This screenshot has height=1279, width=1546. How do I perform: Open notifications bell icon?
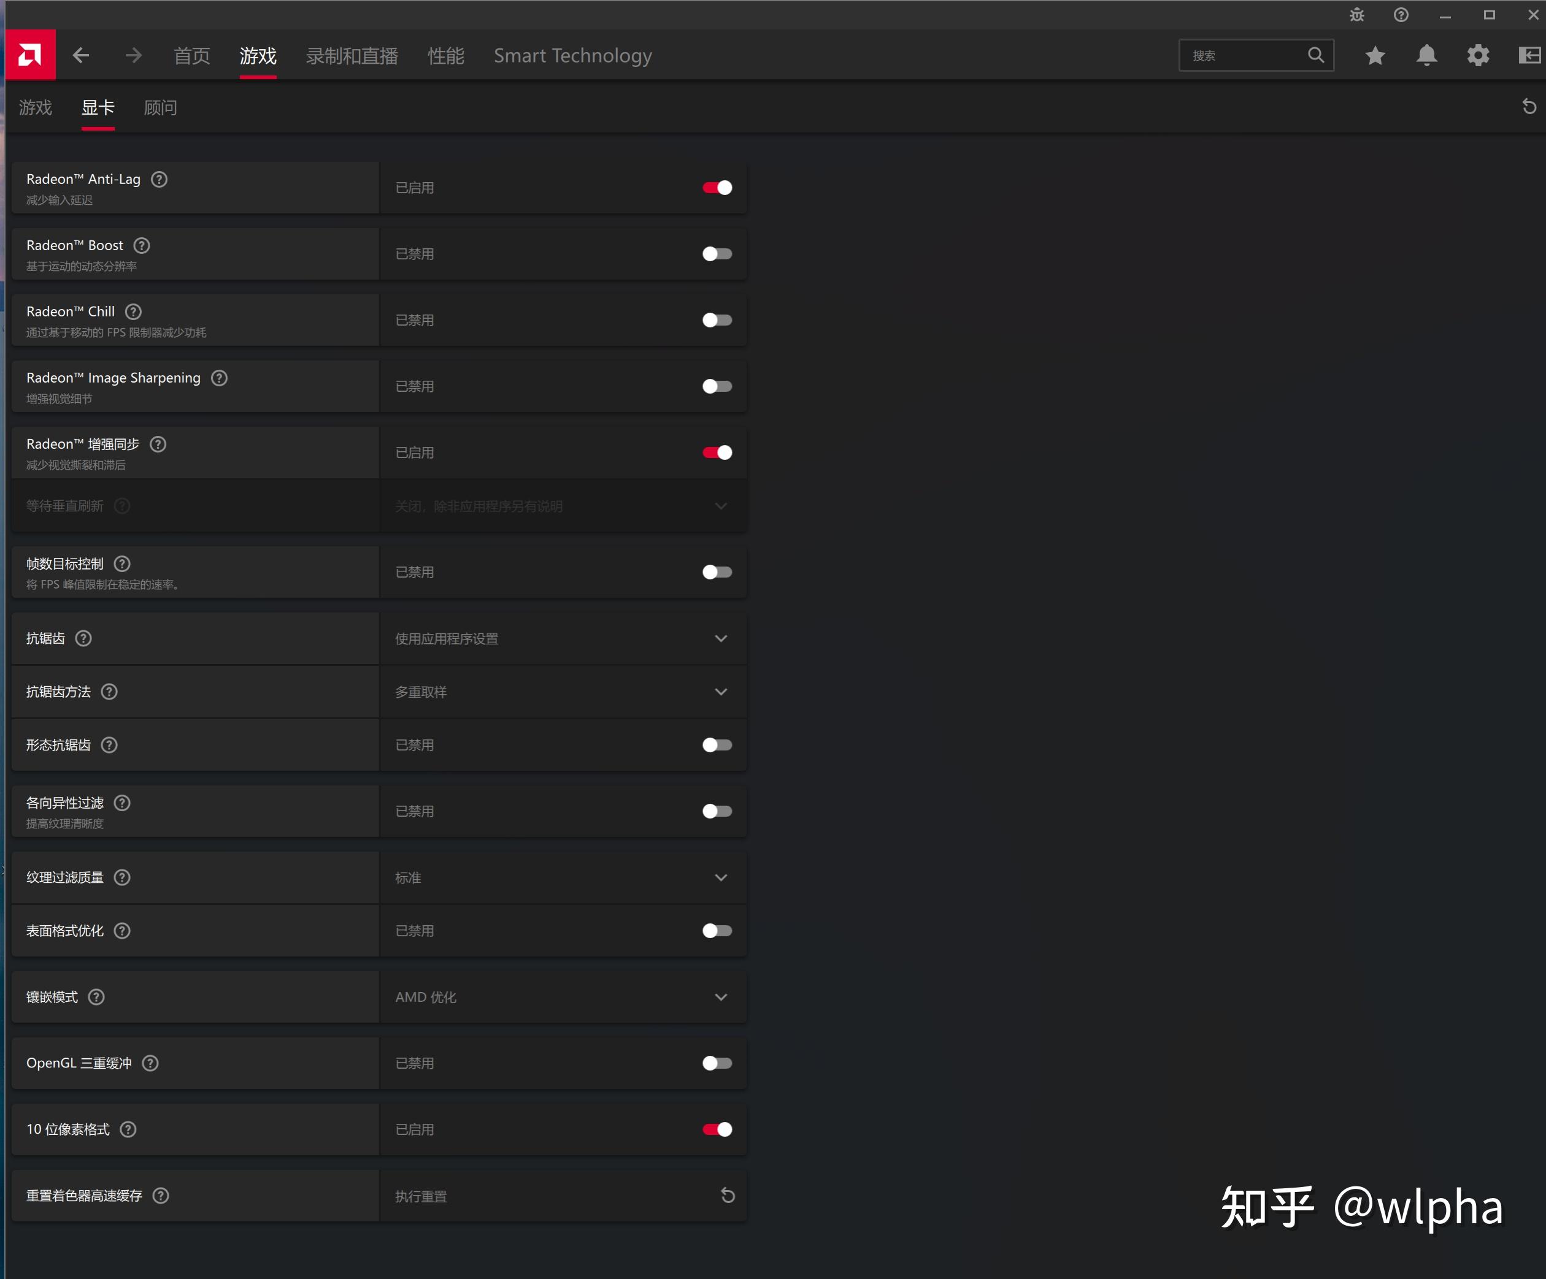(1427, 55)
